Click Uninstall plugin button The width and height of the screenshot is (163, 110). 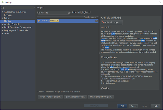112,22
